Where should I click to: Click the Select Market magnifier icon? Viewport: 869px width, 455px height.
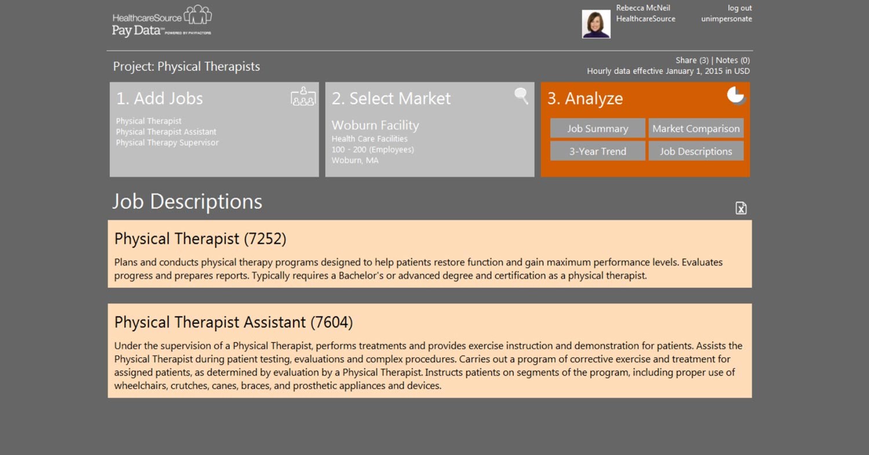521,96
